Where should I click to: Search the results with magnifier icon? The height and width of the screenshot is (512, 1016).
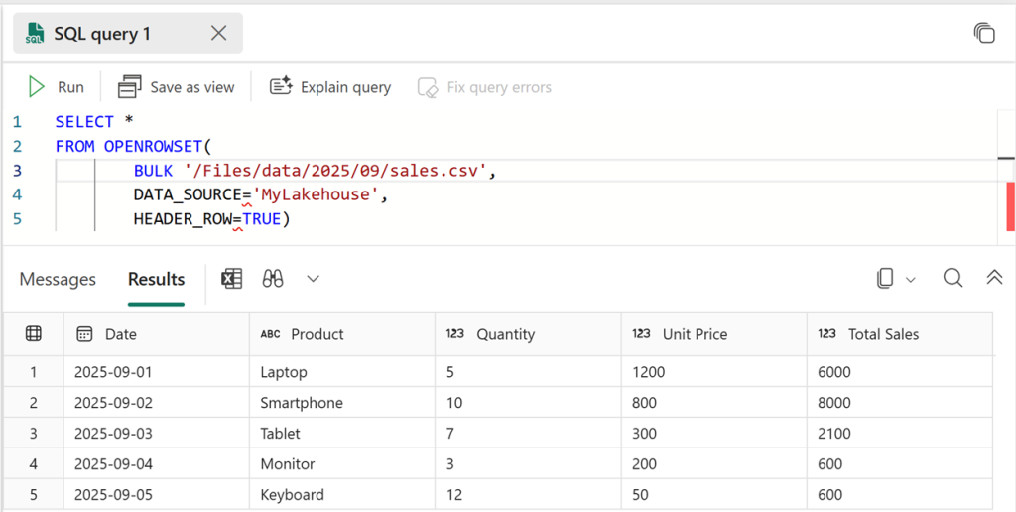tap(952, 278)
